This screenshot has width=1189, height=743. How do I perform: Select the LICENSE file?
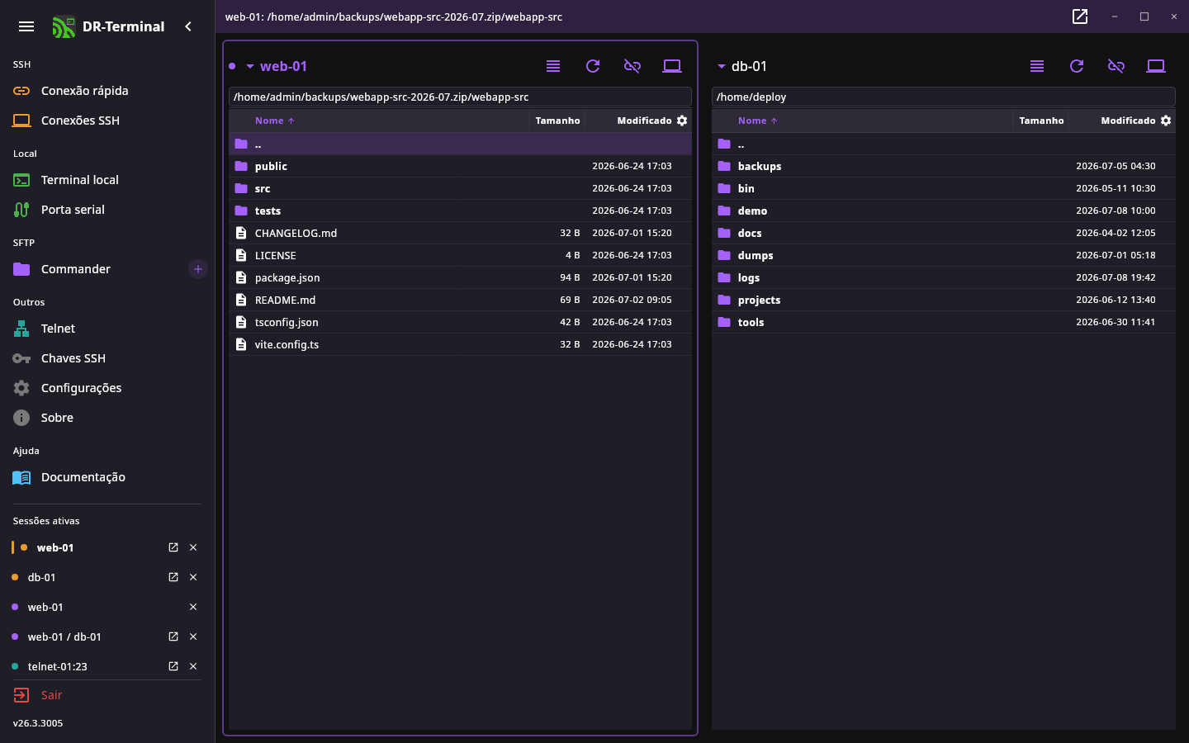460,255
